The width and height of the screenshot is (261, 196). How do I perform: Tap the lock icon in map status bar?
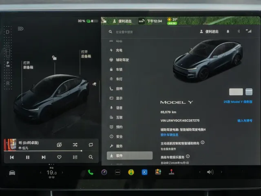click(x=105, y=21)
